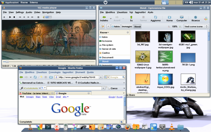This screenshot has height=132, width=211.
Task: Switch to YouTube - Le iene tab
Action: 36,93
